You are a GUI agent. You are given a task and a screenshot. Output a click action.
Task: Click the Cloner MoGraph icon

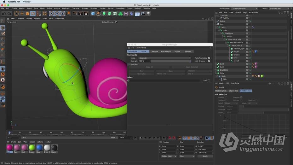pyautogui.click(x=121, y=14)
